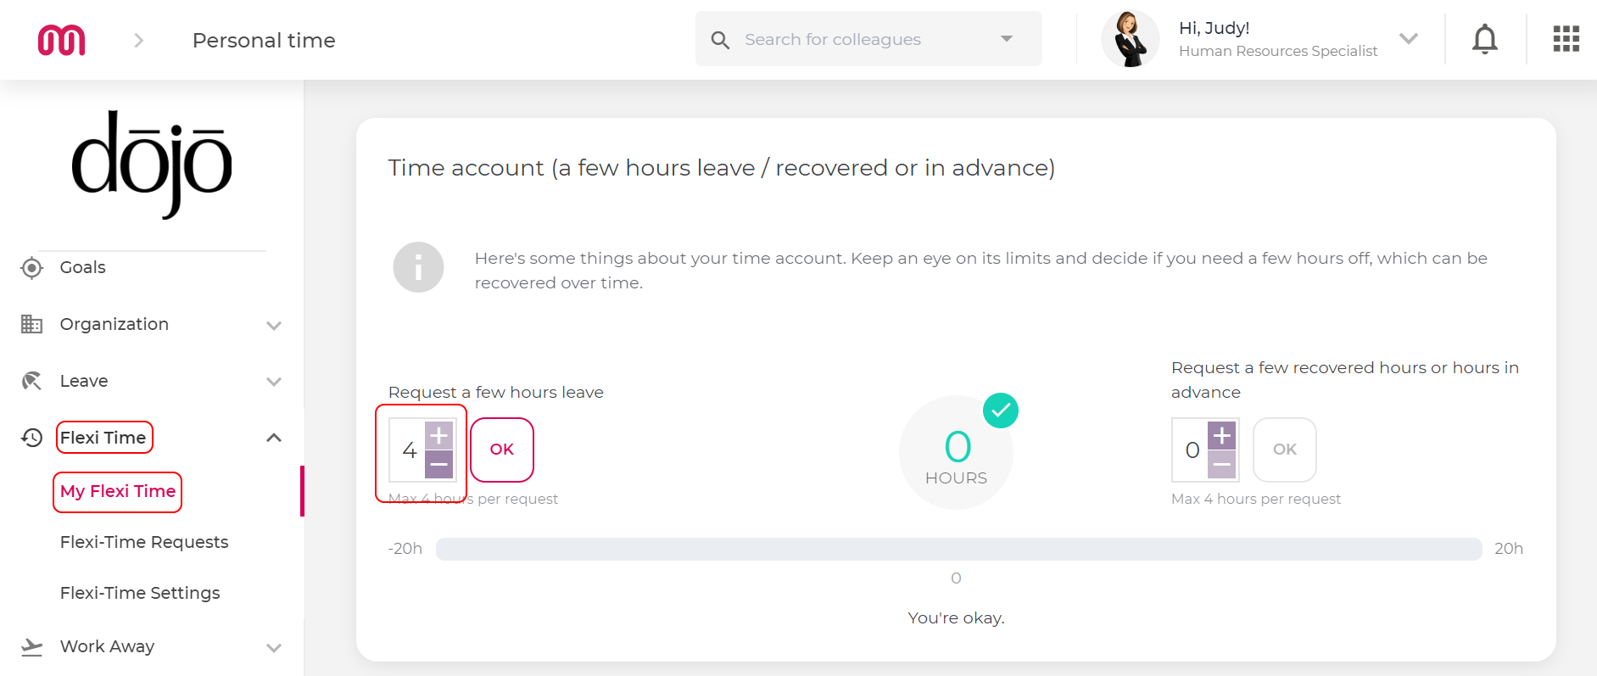Open the apps grid menu

[1566, 39]
